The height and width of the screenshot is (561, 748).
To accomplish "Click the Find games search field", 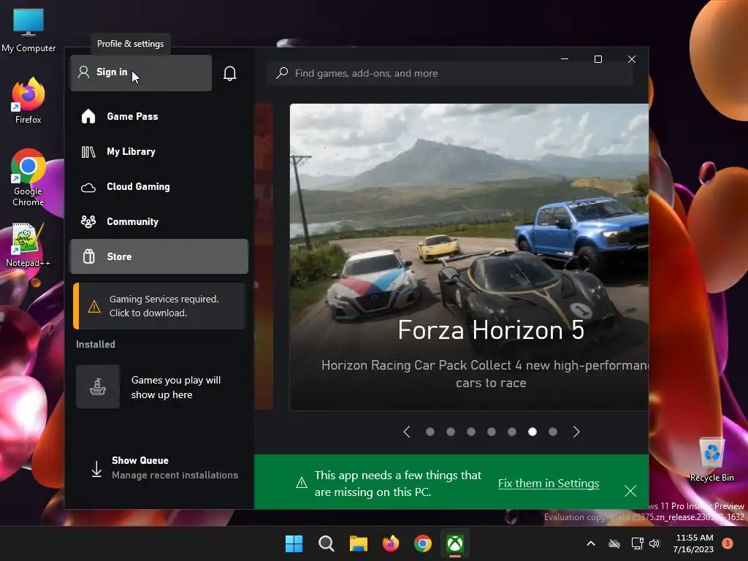I will tap(449, 73).
